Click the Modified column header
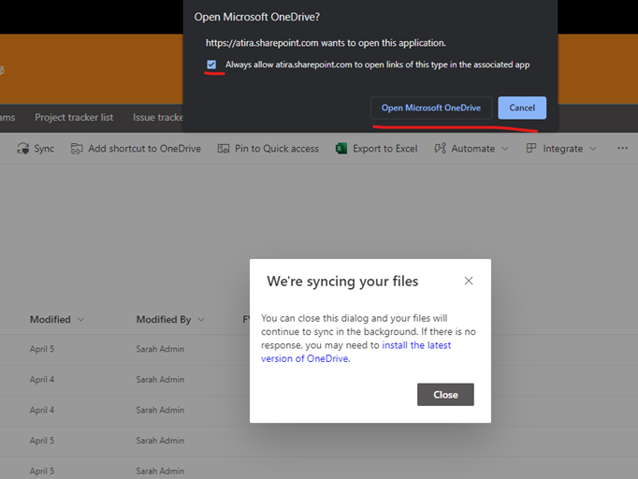638x479 pixels. tap(50, 319)
